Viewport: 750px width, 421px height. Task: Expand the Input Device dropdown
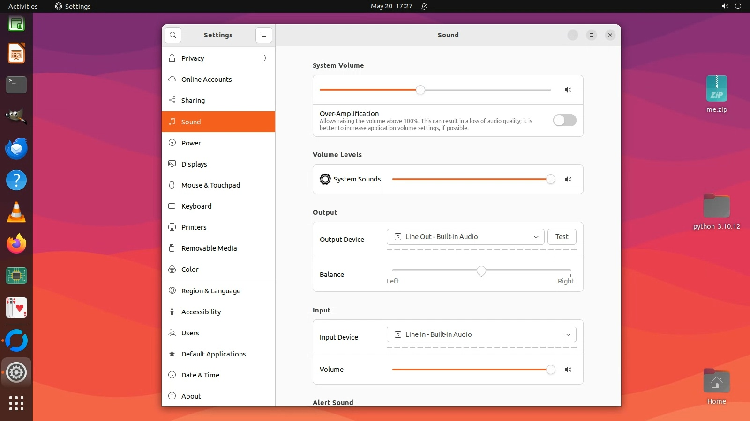481,334
